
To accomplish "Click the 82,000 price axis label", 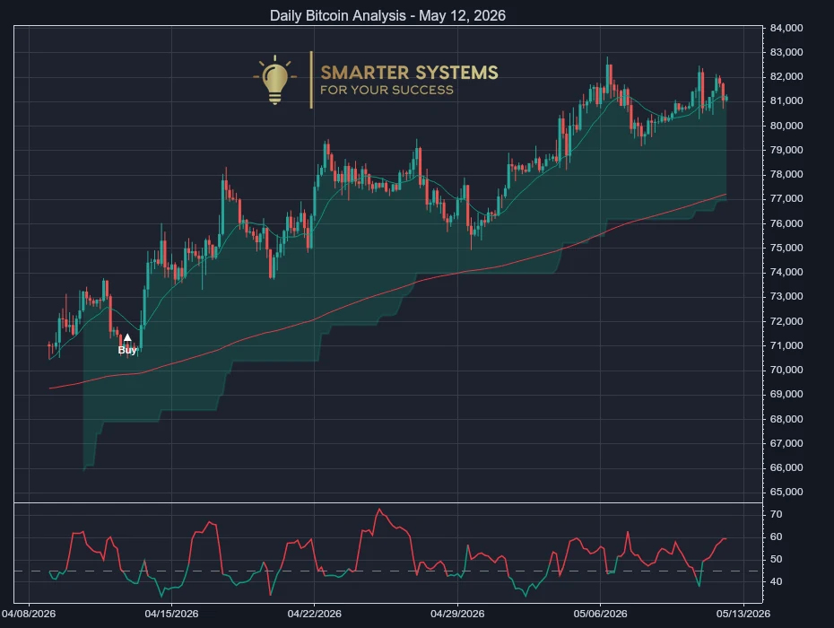I will point(786,76).
